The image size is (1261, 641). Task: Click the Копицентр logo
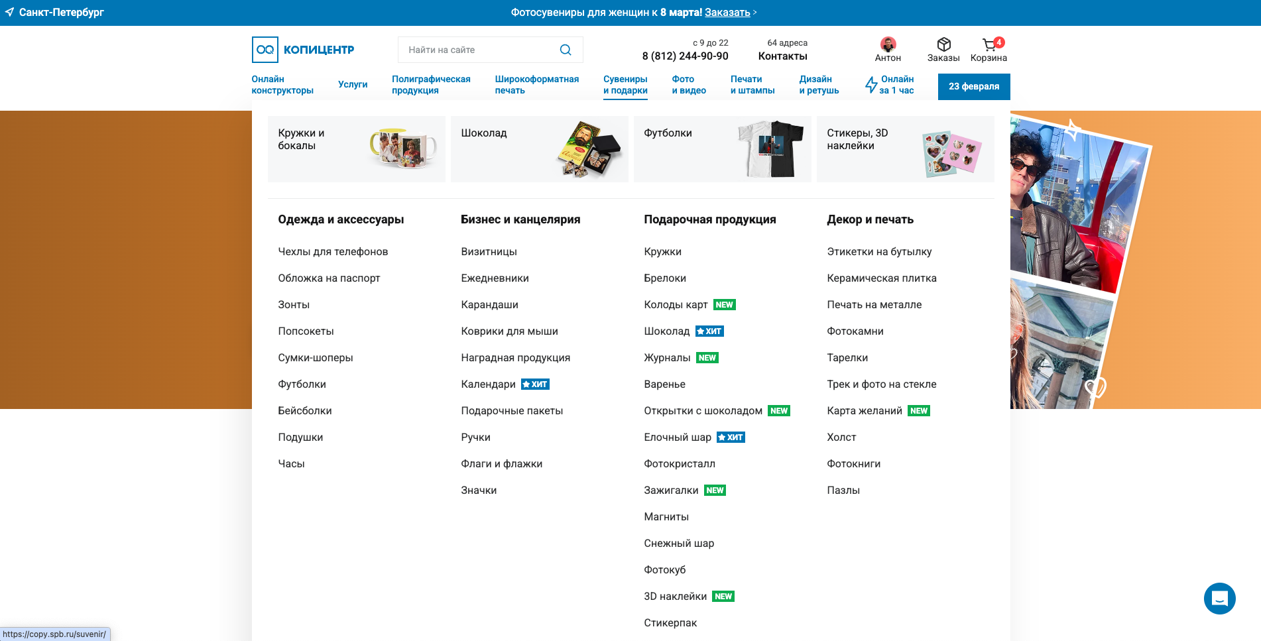click(303, 50)
